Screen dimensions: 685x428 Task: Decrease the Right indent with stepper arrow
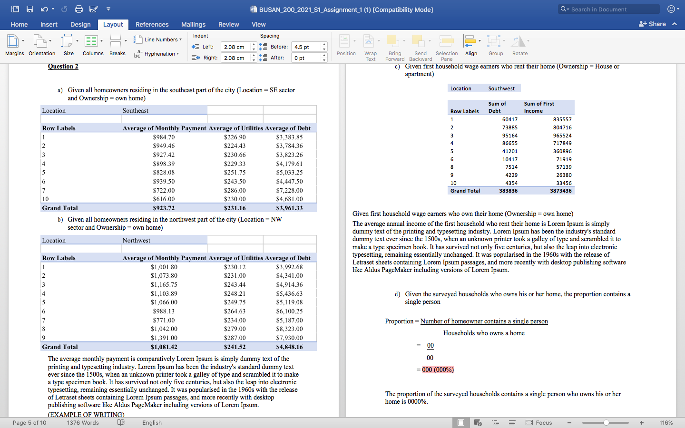(254, 60)
